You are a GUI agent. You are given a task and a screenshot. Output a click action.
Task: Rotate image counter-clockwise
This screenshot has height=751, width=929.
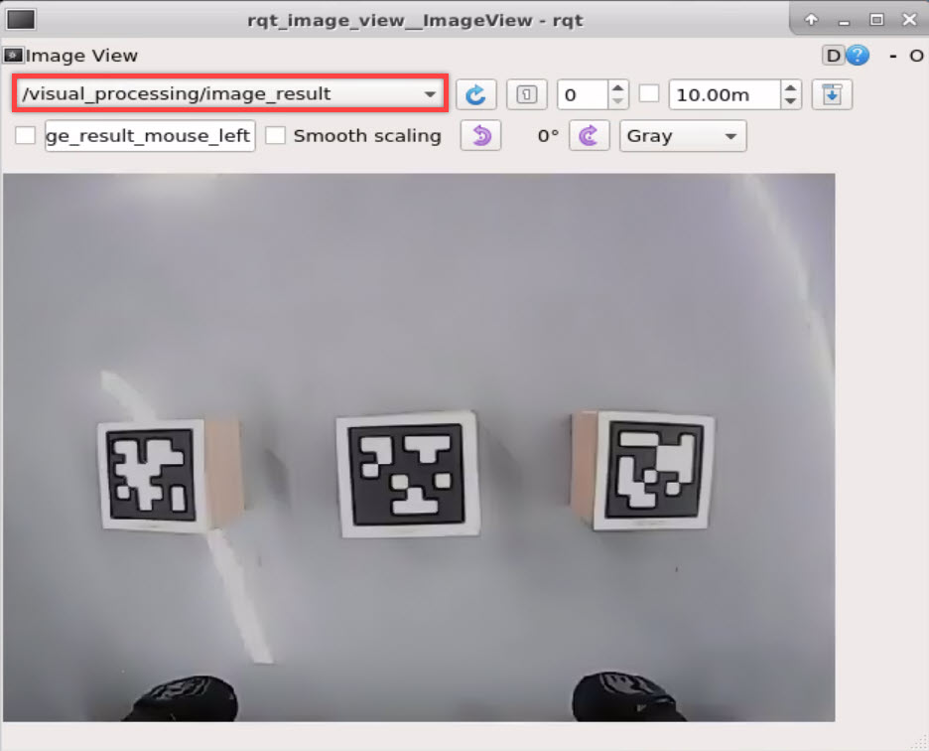(x=481, y=136)
